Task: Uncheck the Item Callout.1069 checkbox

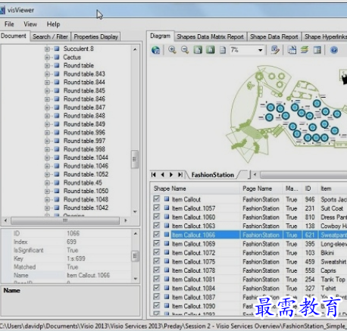Action: [x=157, y=243]
